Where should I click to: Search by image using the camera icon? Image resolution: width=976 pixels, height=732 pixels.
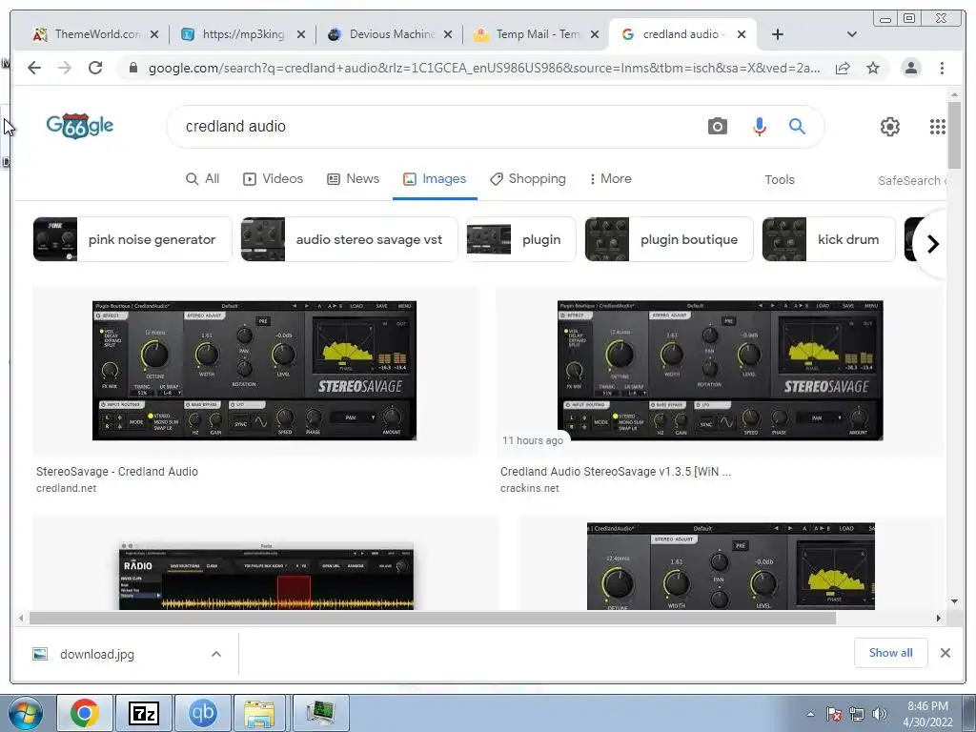pyautogui.click(x=717, y=127)
